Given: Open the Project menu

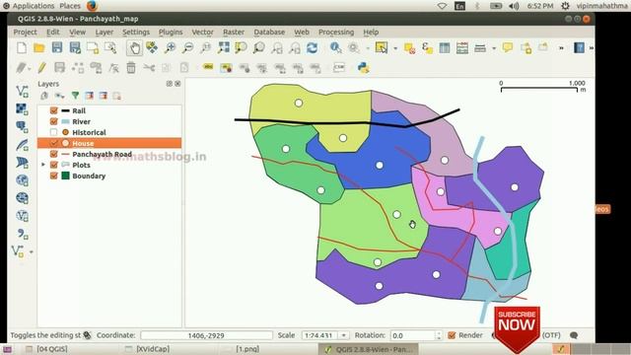Looking at the screenshot, I should coord(25,33).
